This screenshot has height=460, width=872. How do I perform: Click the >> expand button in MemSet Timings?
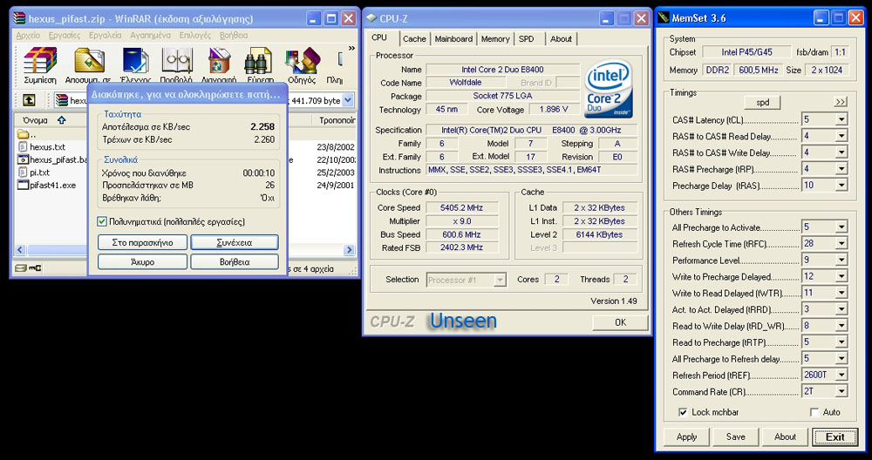pyautogui.click(x=841, y=102)
